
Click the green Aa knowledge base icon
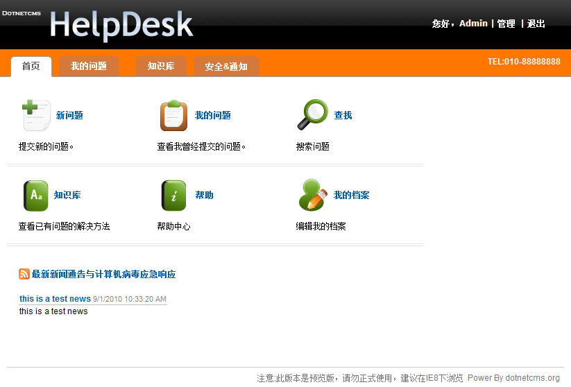coord(35,196)
